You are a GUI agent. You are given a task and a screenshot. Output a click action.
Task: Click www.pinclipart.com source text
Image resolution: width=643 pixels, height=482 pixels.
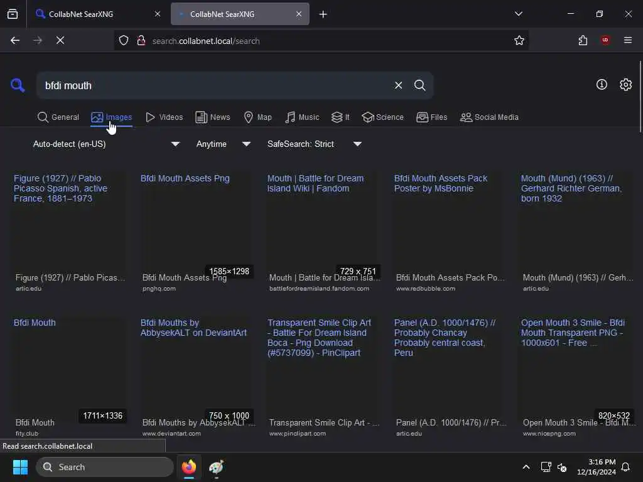(297, 434)
